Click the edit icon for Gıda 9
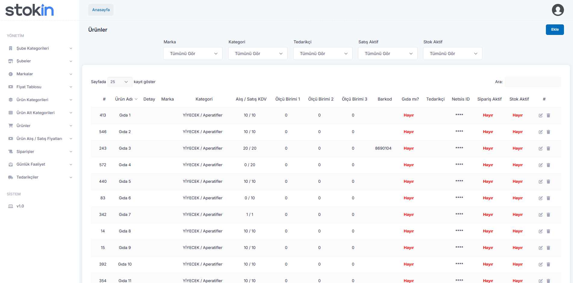 point(540,248)
